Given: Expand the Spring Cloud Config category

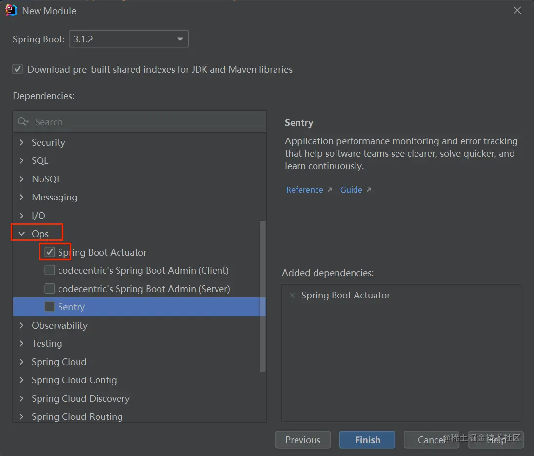Looking at the screenshot, I should pos(22,380).
